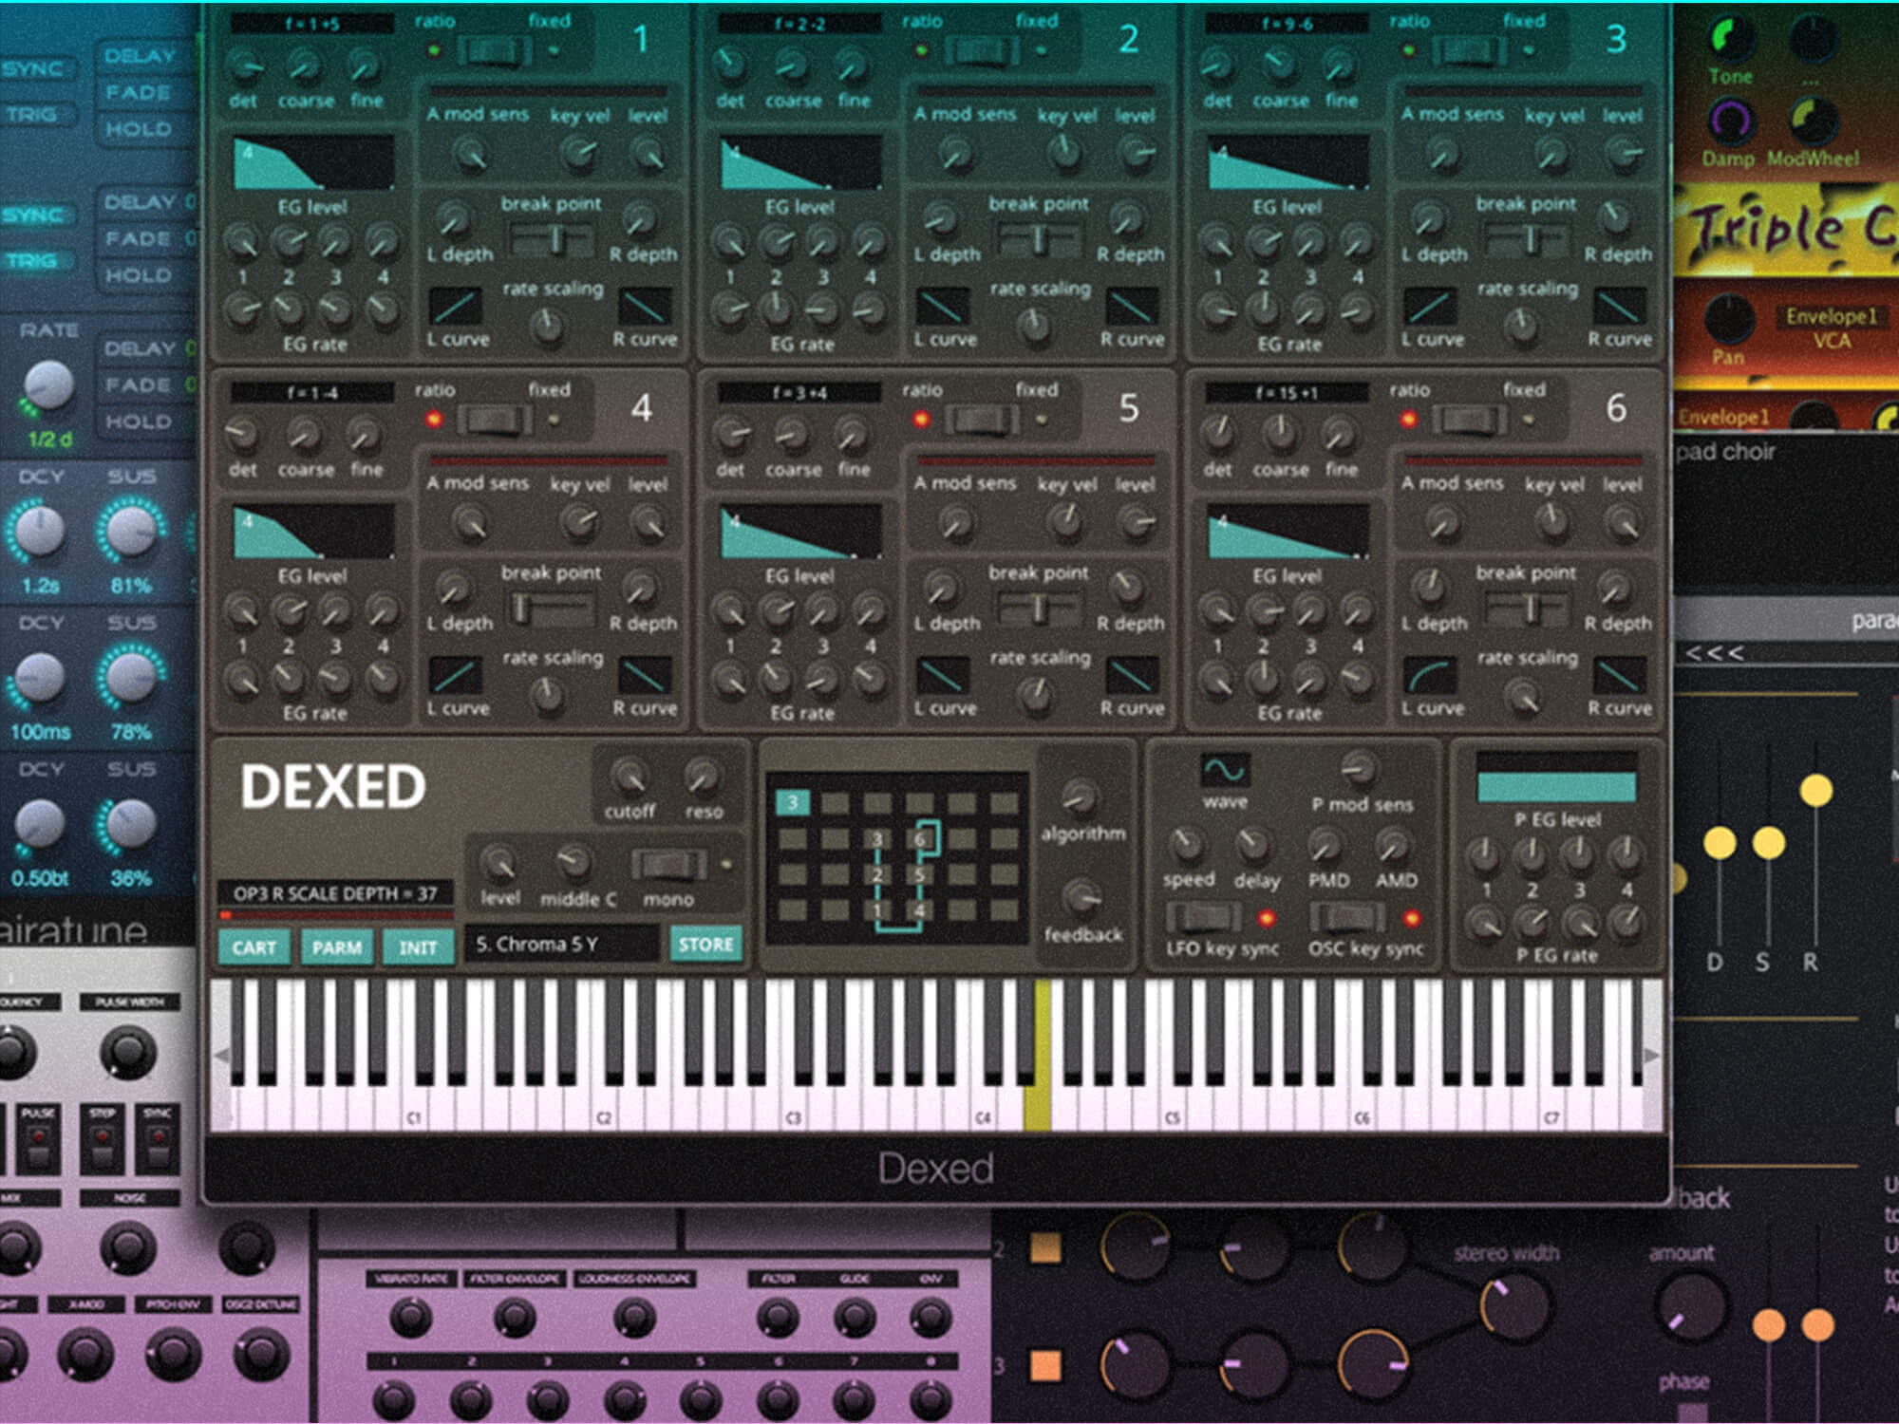
Task: Toggle operator 5 ratio/fixed switch
Action: 982,420
